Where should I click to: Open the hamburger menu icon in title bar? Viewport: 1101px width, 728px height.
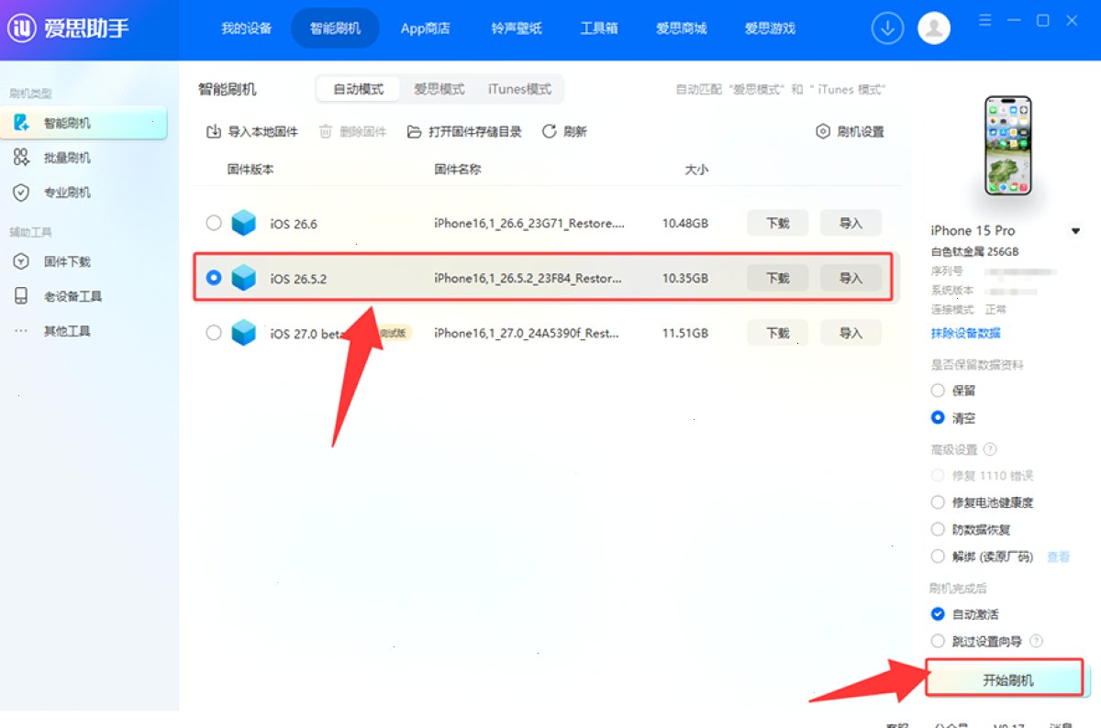pyautogui.click(x=985, y=20)
